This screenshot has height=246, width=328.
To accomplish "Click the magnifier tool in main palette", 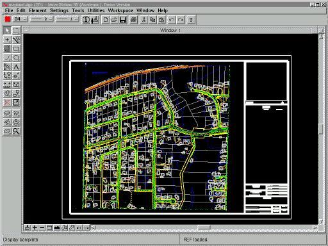I will coord(16,131).
